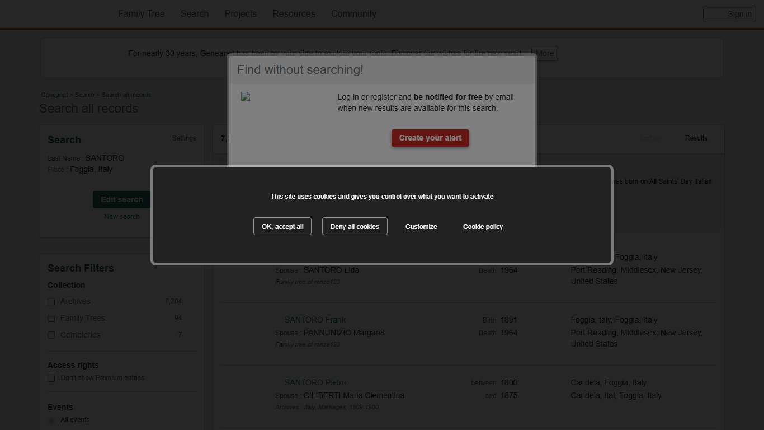764x430 pixels.
Task: Expand the Resources menu
Action: click(294, 14)
